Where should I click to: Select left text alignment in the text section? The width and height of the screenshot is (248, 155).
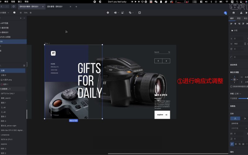pyautogui.click(x=232, y=144)
